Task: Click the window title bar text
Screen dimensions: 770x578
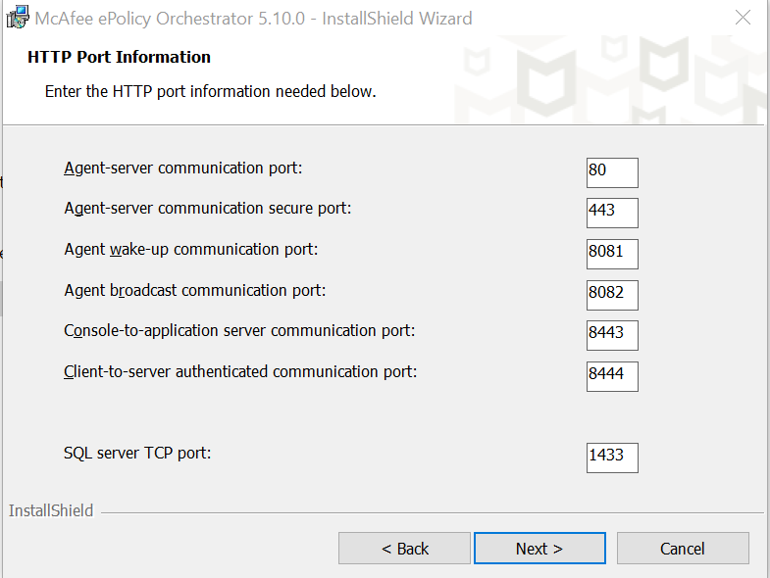Action: point(253,19)
